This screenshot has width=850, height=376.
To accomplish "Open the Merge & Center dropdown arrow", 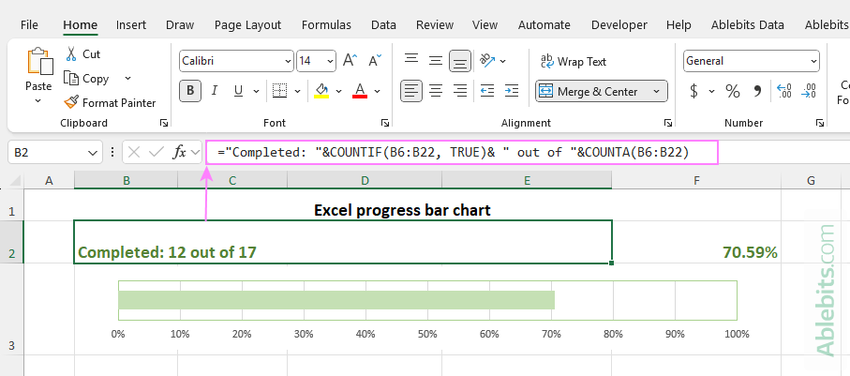I will [657, 91].
